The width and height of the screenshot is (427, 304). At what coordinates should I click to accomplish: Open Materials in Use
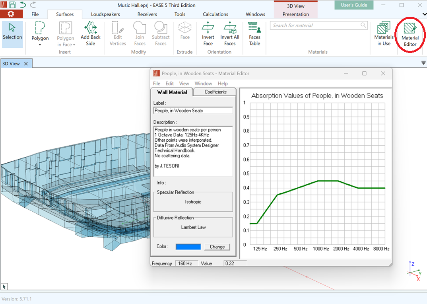(x=384, y=34)
